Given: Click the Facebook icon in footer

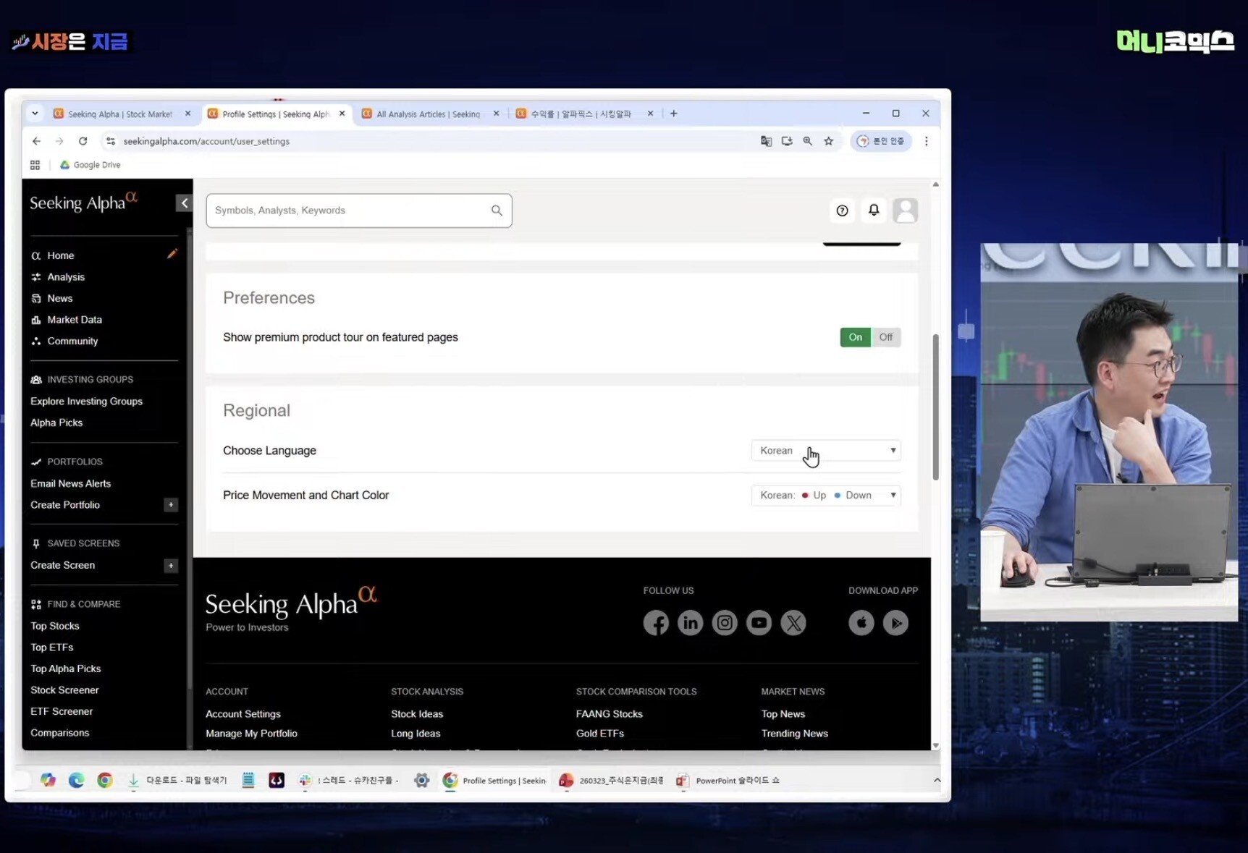Looking at the screenshot, I should [x=656, y=623].
